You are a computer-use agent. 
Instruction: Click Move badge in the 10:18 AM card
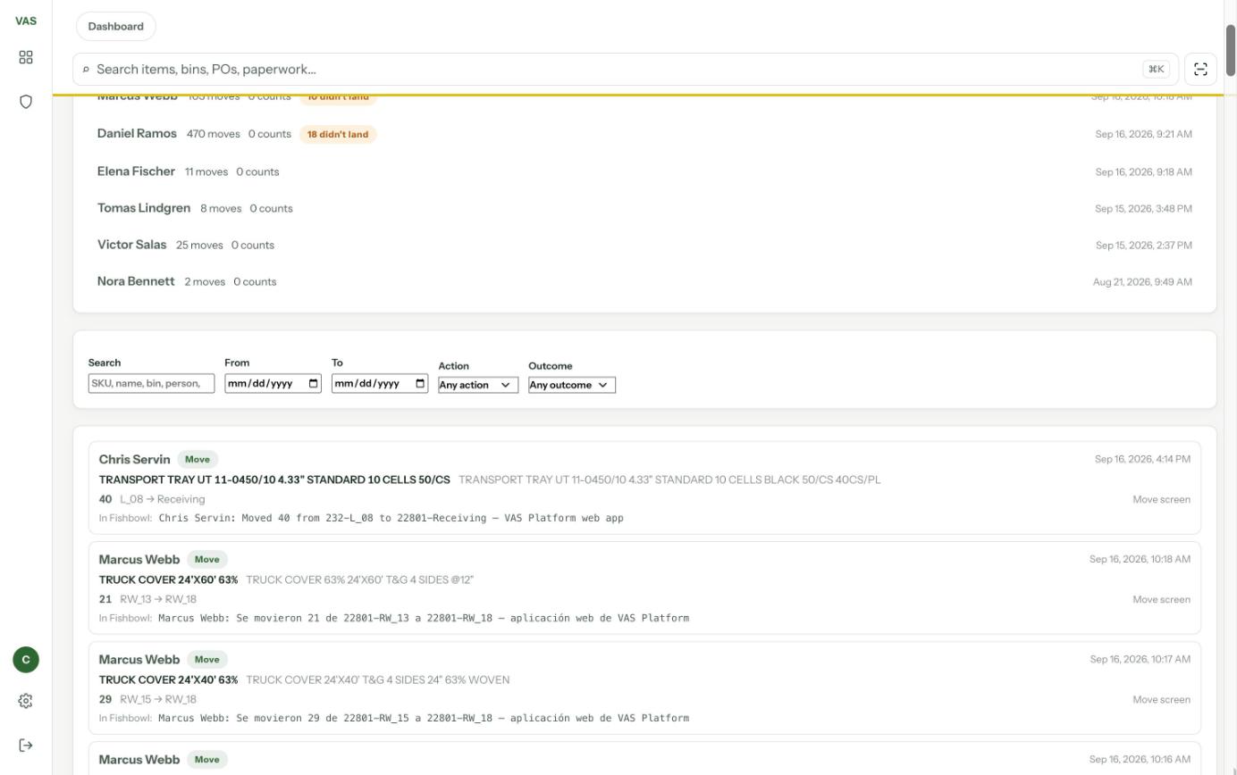[x=207, y=559]
